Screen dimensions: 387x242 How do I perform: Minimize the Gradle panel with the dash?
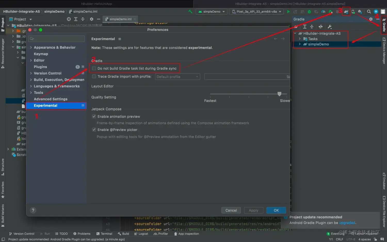click(378, 19)
